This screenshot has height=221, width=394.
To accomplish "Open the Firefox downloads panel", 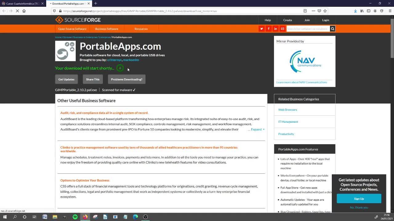I will pyautogui.click(x=355, y=11).
